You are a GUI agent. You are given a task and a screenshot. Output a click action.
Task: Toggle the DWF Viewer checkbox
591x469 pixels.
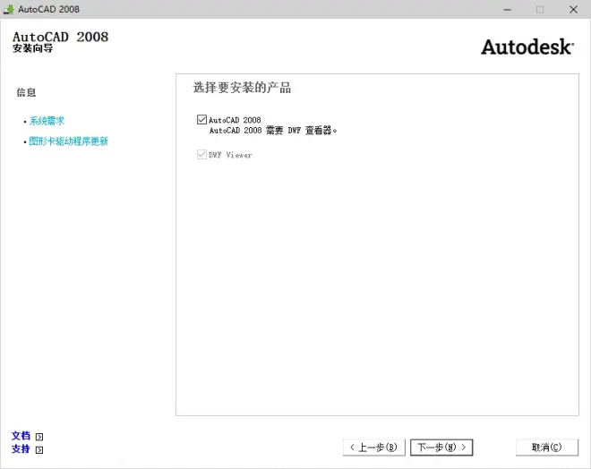201,155
